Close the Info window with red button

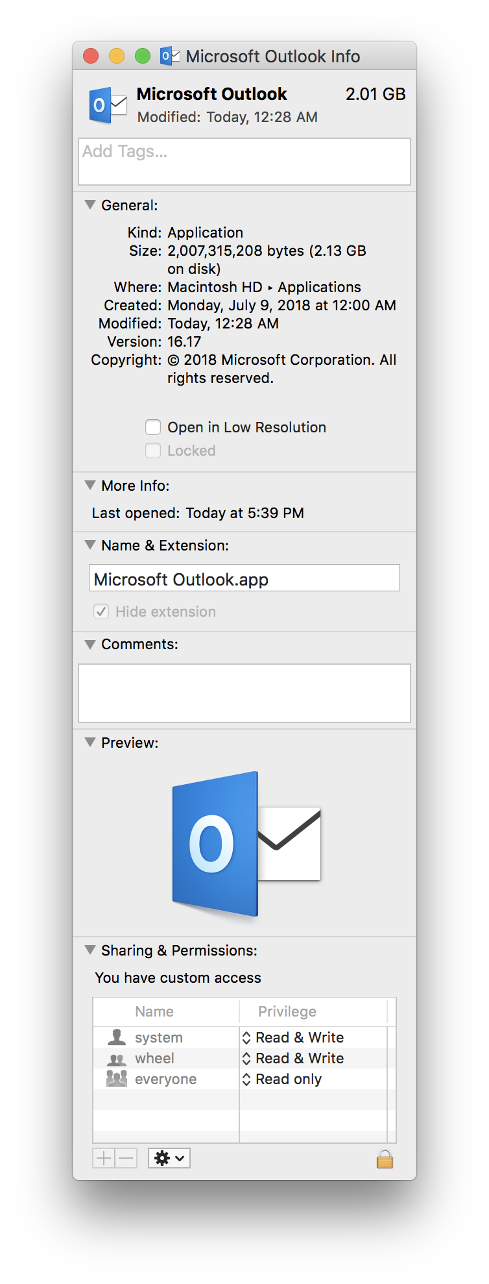(91, 56)
